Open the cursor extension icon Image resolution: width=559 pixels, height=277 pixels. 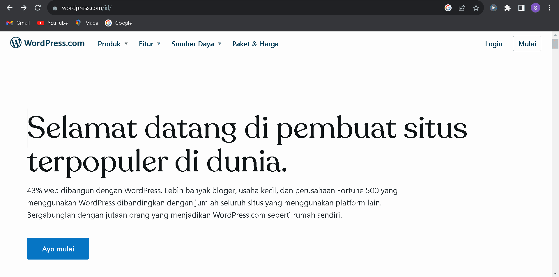click(493, 8)
